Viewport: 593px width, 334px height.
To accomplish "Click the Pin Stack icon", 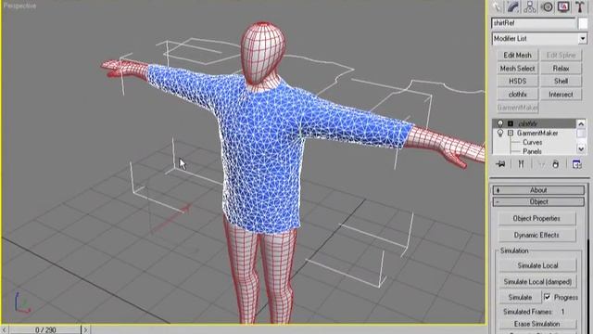I will point(500,164).
